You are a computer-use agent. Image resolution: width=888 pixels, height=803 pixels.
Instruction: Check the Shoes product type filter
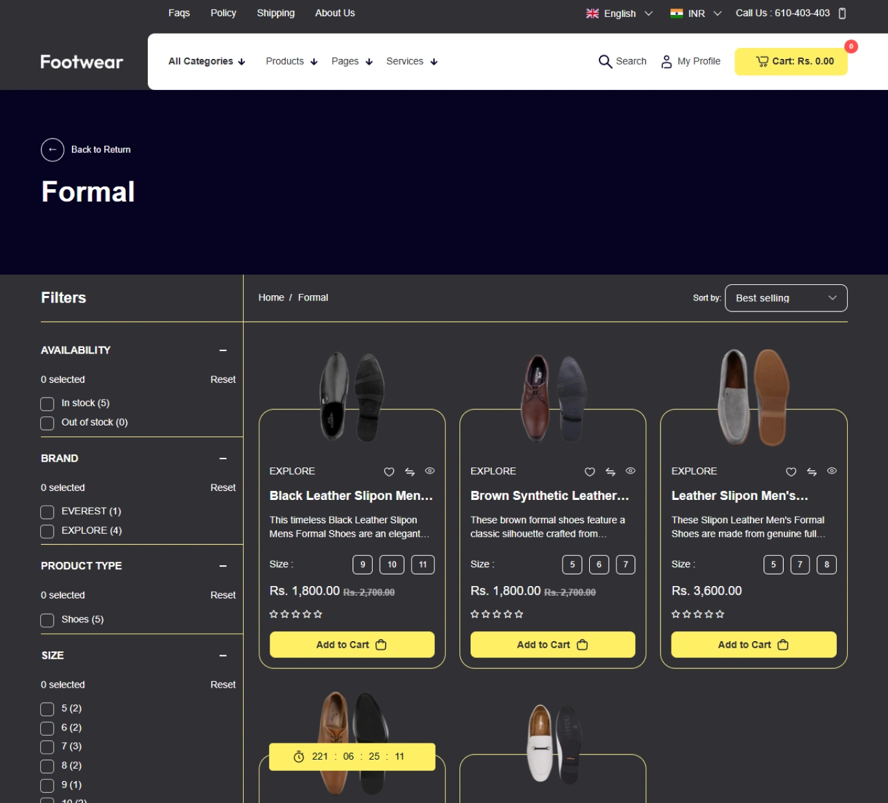tap(47, 620)
